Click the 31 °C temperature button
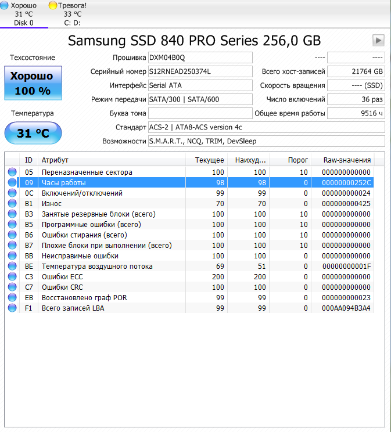The width and height of the screenshot is (391, 432). click(33, 133)
